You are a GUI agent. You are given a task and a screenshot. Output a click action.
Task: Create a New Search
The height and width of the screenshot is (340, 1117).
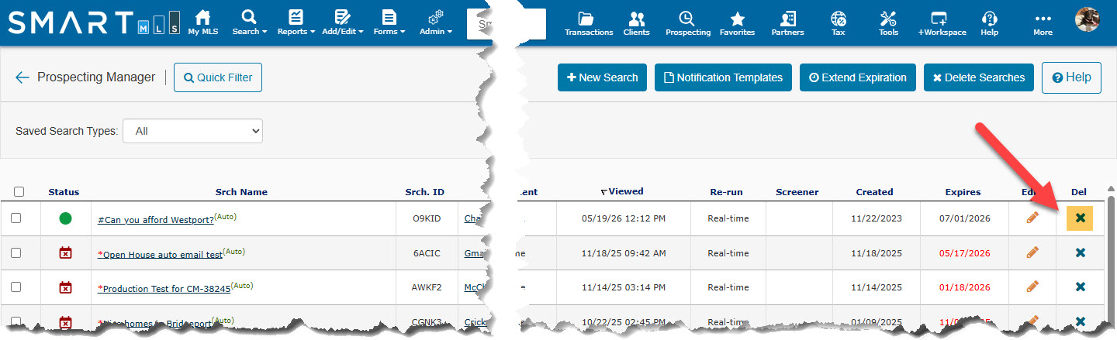pyautogui.click(x=602, y=77)
